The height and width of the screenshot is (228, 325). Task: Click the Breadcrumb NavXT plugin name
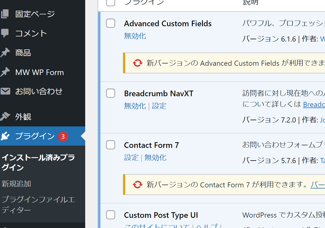159,93
